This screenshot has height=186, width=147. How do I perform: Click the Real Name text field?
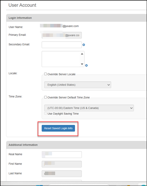[x=62, y=155]
